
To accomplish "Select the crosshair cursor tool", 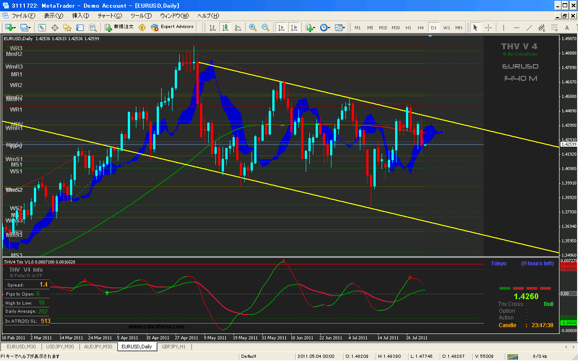I will pyautogui.click(x=488, y=28).
